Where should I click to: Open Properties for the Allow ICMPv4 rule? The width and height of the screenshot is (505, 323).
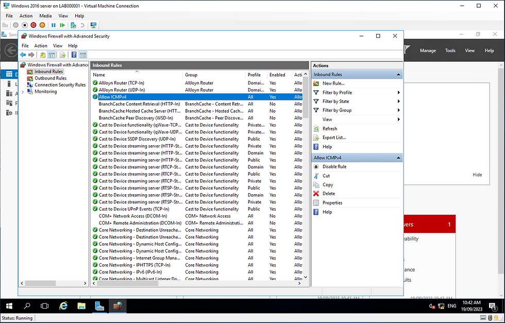coord(332,203)
